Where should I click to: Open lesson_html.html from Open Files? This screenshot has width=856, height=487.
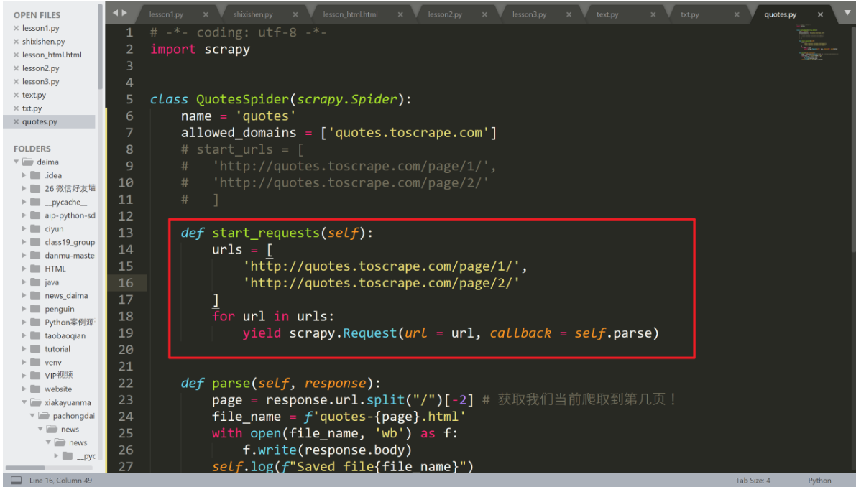point(52,55)
